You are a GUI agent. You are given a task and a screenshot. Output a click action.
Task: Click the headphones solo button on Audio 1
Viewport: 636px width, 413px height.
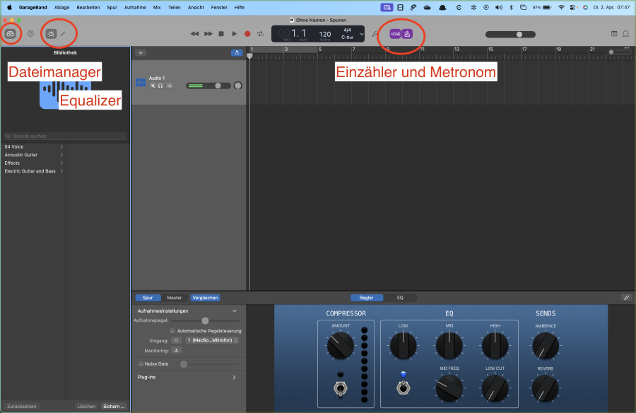point(161,86)
